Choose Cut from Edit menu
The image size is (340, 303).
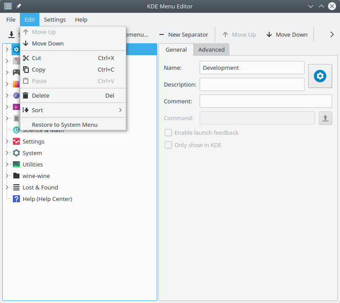pyautogui.click(x=73, y=58)
